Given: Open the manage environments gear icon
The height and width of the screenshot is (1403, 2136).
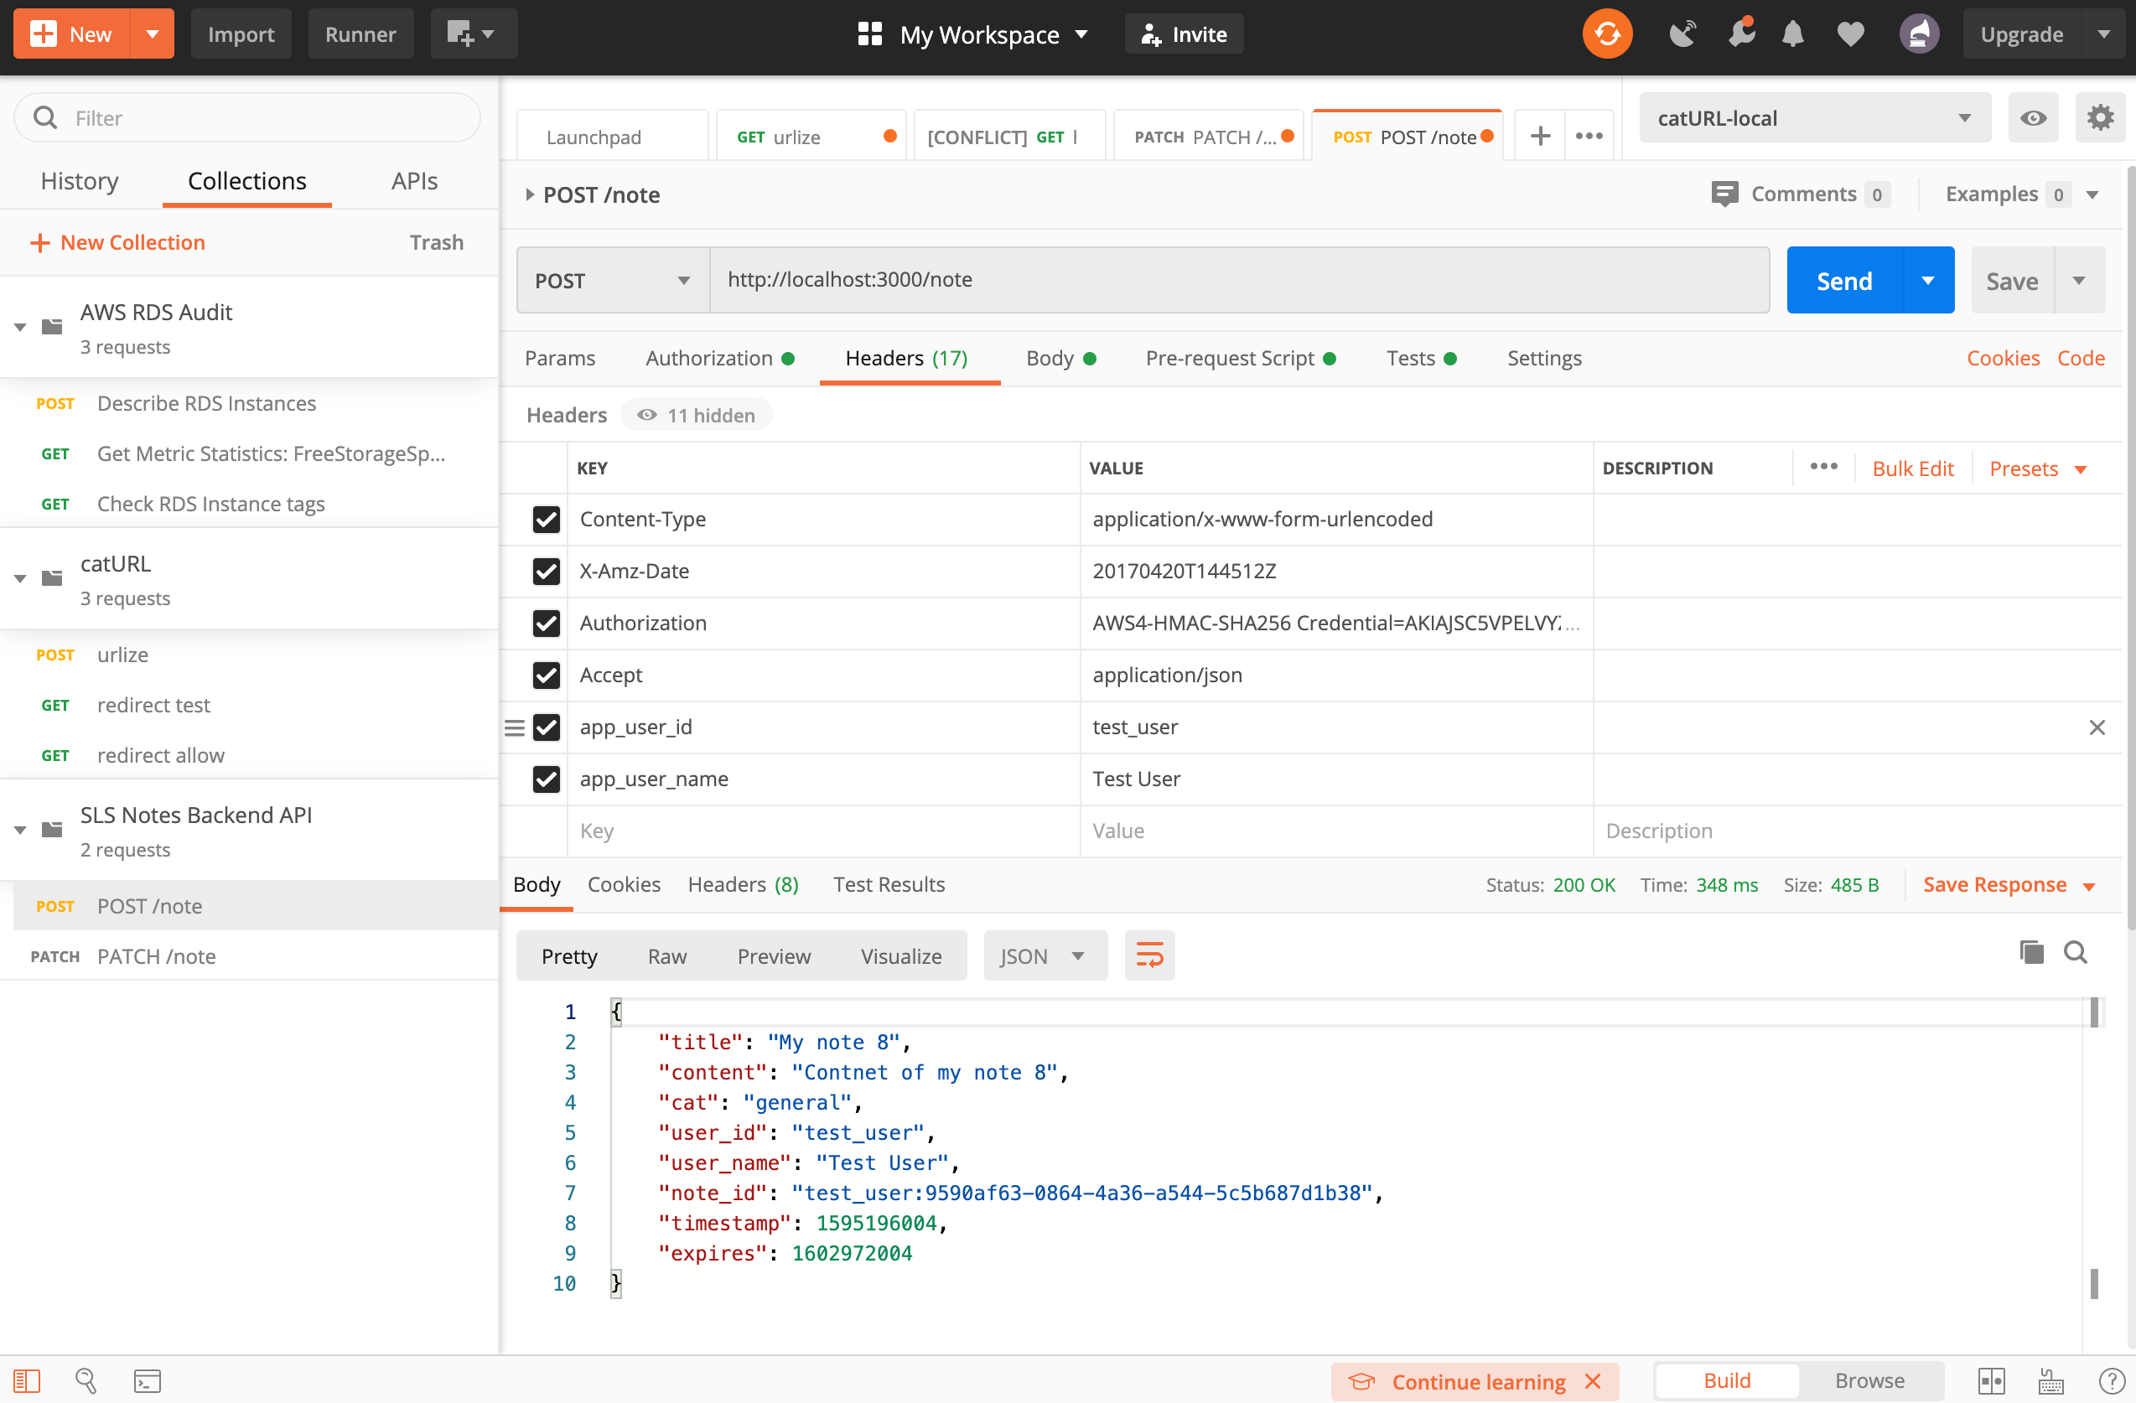Looking at the screenshot, I should (2099, 117).
